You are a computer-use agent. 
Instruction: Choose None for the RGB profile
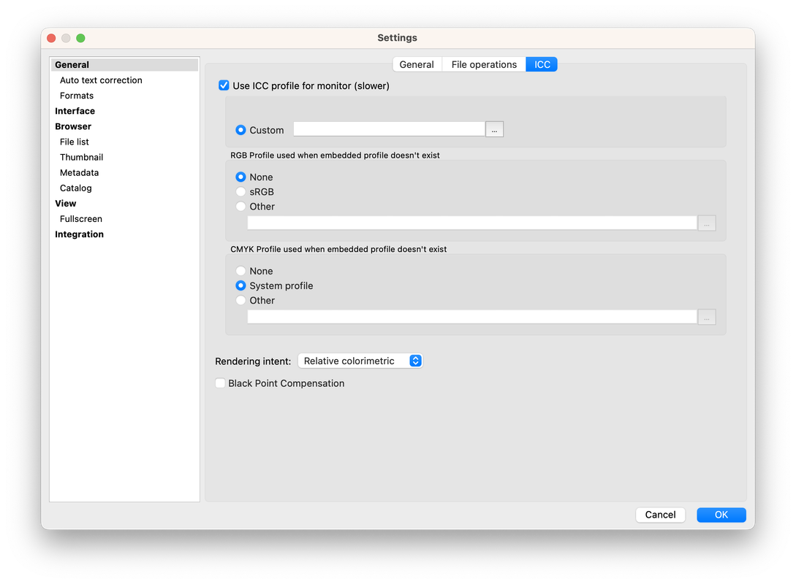240,177
